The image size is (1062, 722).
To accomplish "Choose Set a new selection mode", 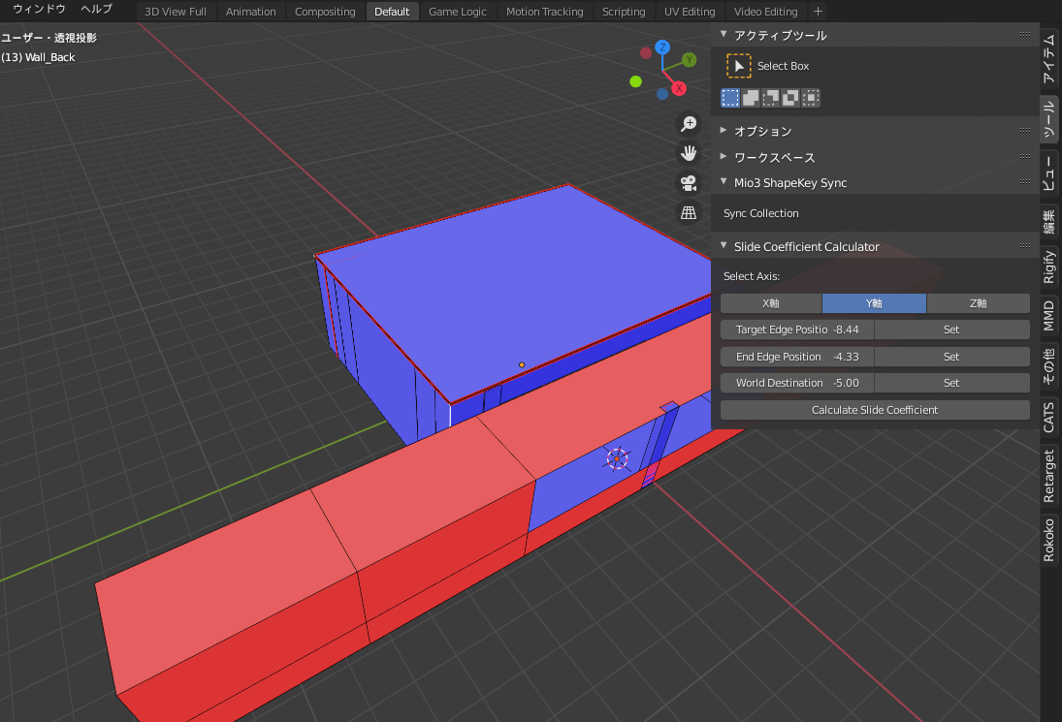I will click(730, 98).
